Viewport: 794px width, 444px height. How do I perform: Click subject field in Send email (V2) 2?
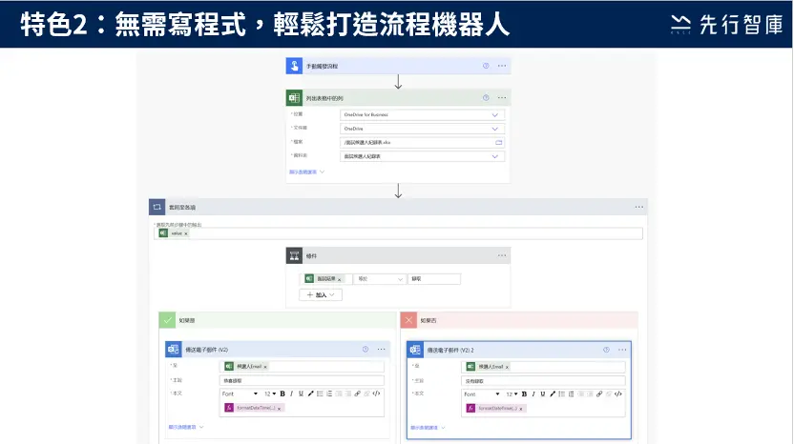coord(543,381)
